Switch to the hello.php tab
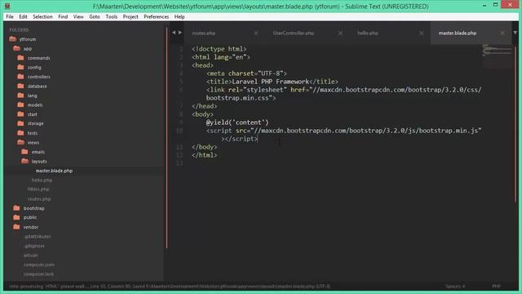522x294 pixels. pyautogui.click(x=368, y=33)
